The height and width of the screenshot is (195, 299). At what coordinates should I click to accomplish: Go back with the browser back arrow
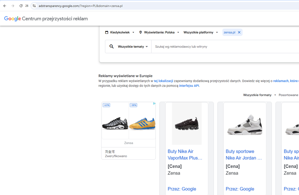pyautogui.click(x=5, y=6)
